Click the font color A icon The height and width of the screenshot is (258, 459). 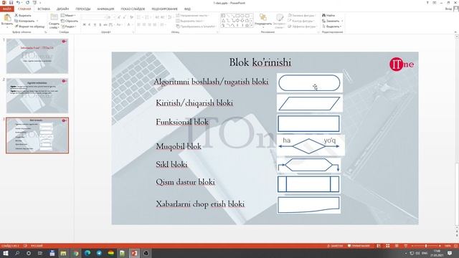128,25
